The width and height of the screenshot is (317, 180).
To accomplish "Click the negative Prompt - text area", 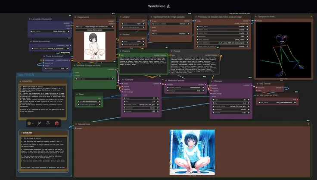I will pos(195,65).
